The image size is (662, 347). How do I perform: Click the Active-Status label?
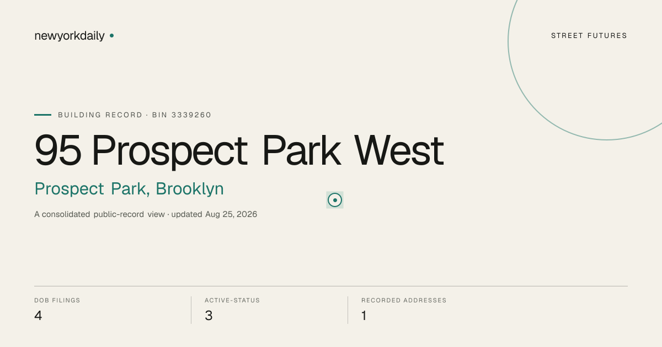click(x=232, y=300)
